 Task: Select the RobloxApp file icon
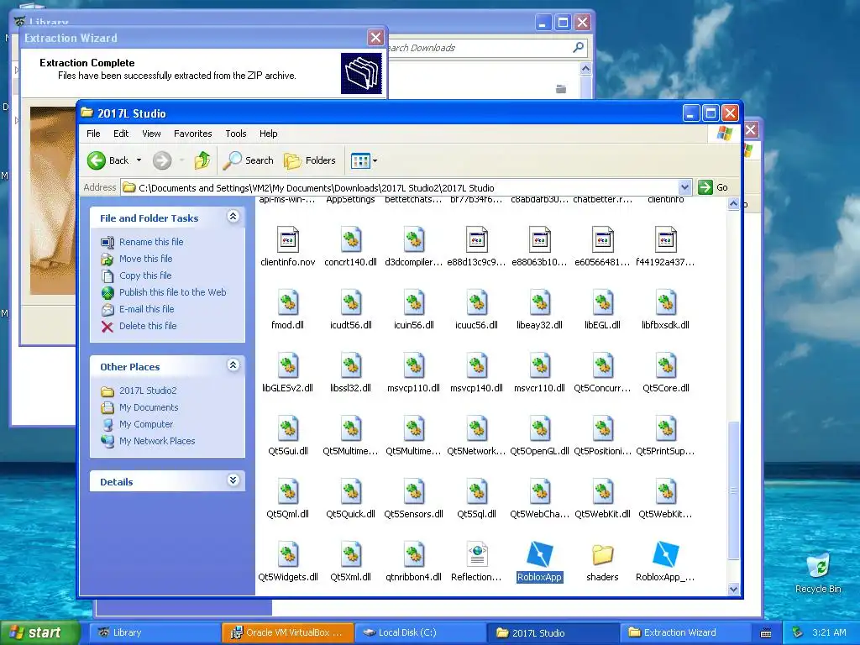coord(539,554)
